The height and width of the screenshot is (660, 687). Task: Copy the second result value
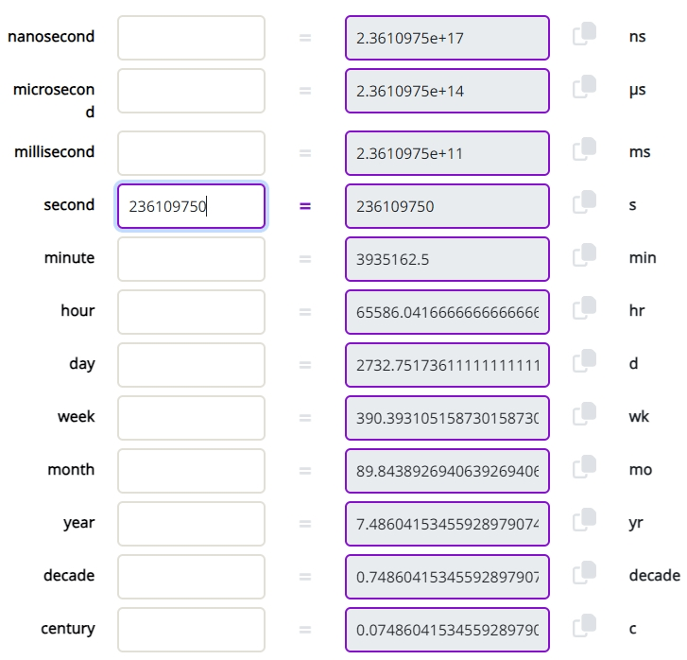(x=585, y=201)
